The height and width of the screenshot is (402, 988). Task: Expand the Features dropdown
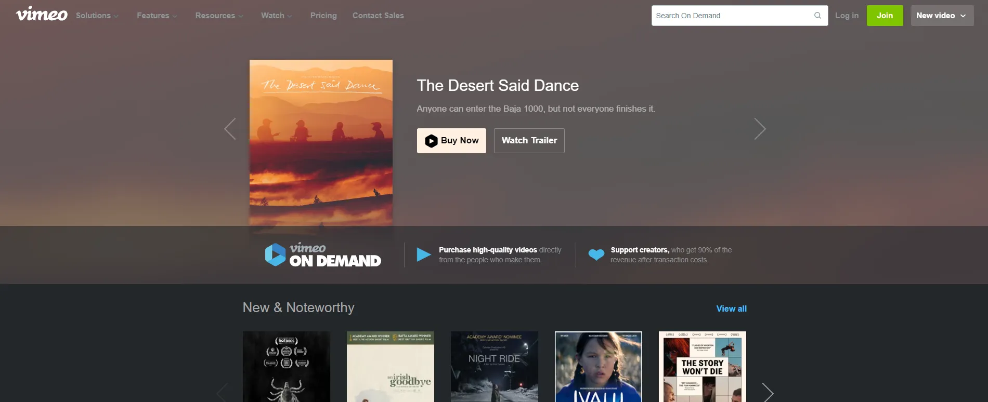coord(157,16)
